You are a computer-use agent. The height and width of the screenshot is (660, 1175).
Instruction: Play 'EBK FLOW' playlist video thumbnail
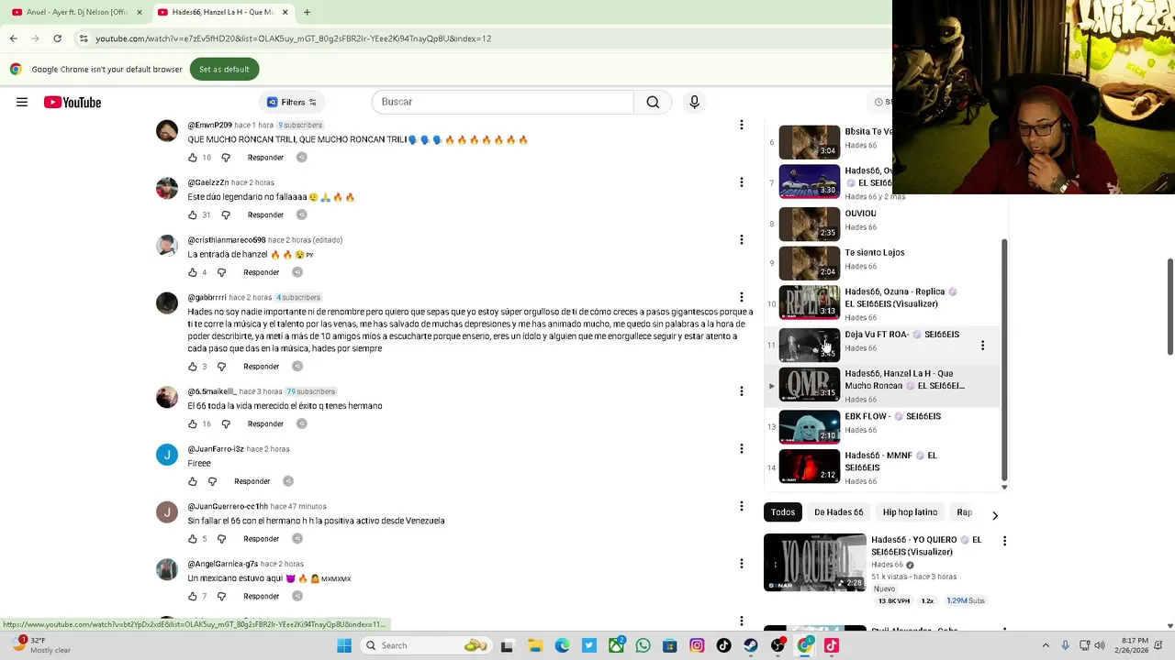(x=810, y=427)
